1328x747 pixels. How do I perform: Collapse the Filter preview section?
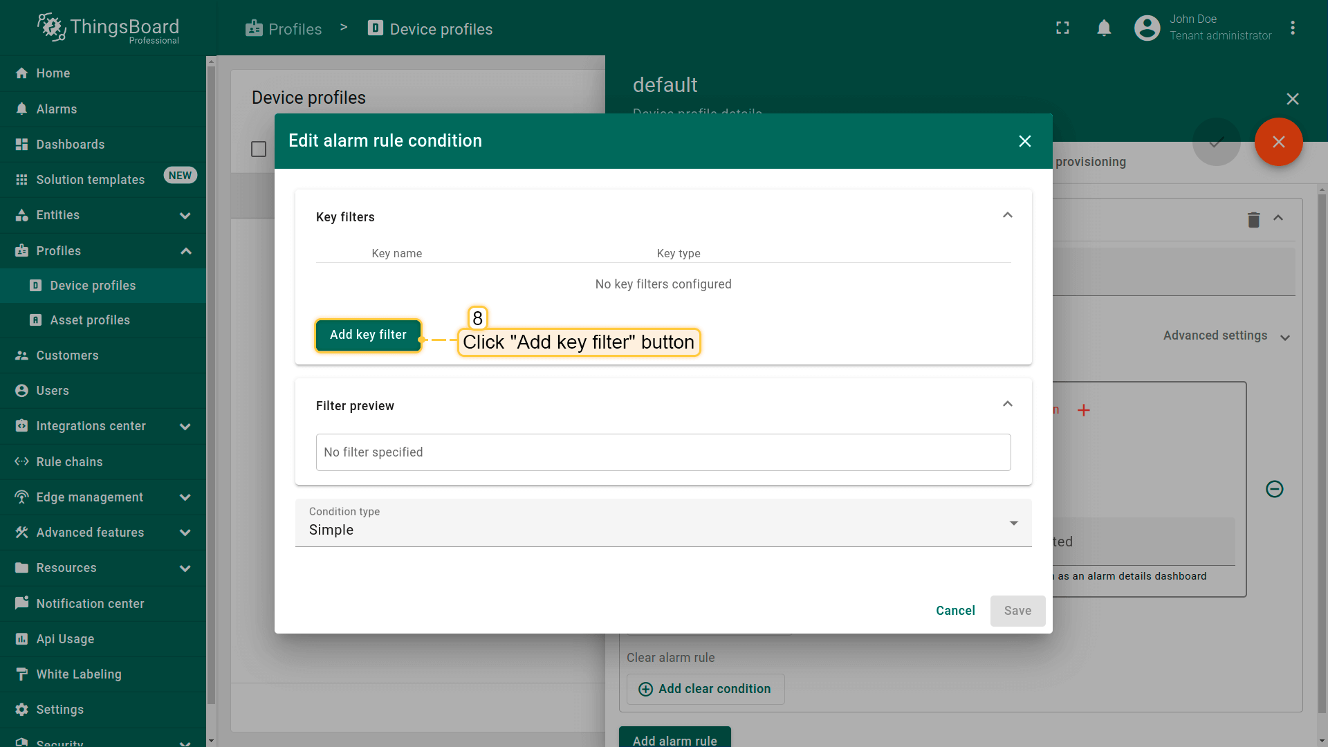pos(1007,405)
